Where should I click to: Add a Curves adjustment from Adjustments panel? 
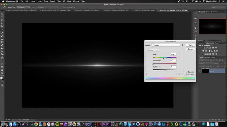210,48
